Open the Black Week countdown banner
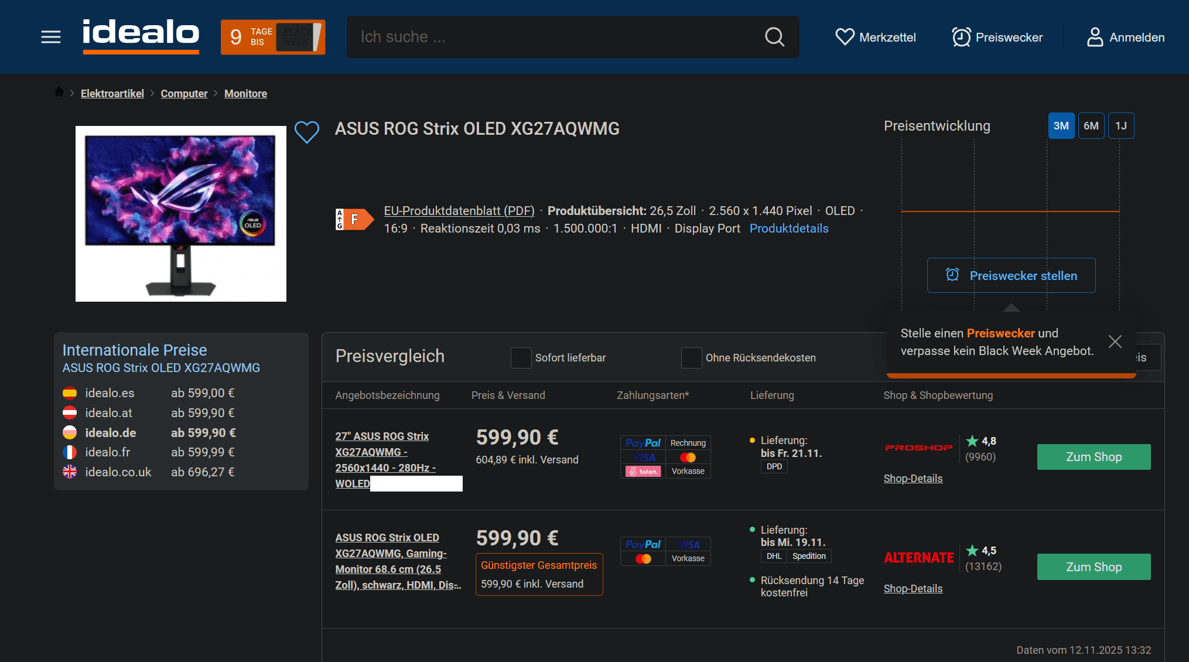 coord(273,37)
